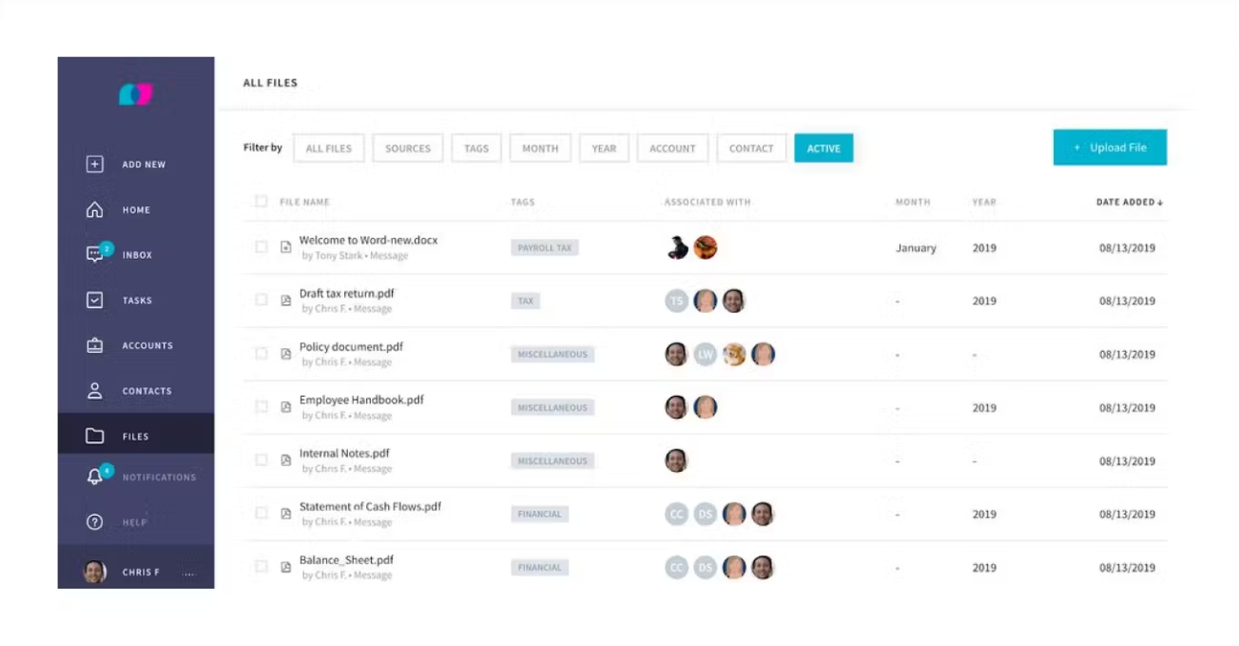
Task: Click the Payroll Tax tag label
Action: [545, 248]
